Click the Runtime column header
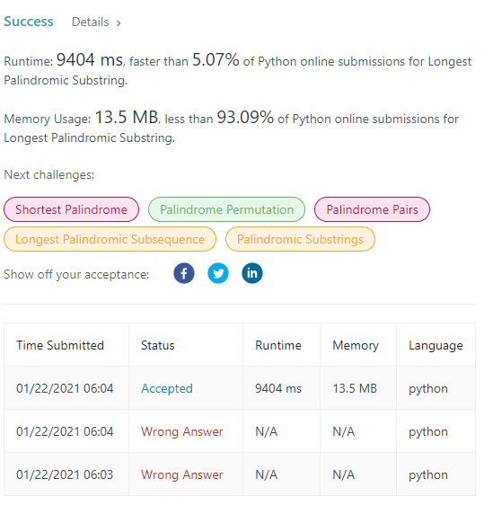This screenshot has width=484, height=505. pos(278,345)
